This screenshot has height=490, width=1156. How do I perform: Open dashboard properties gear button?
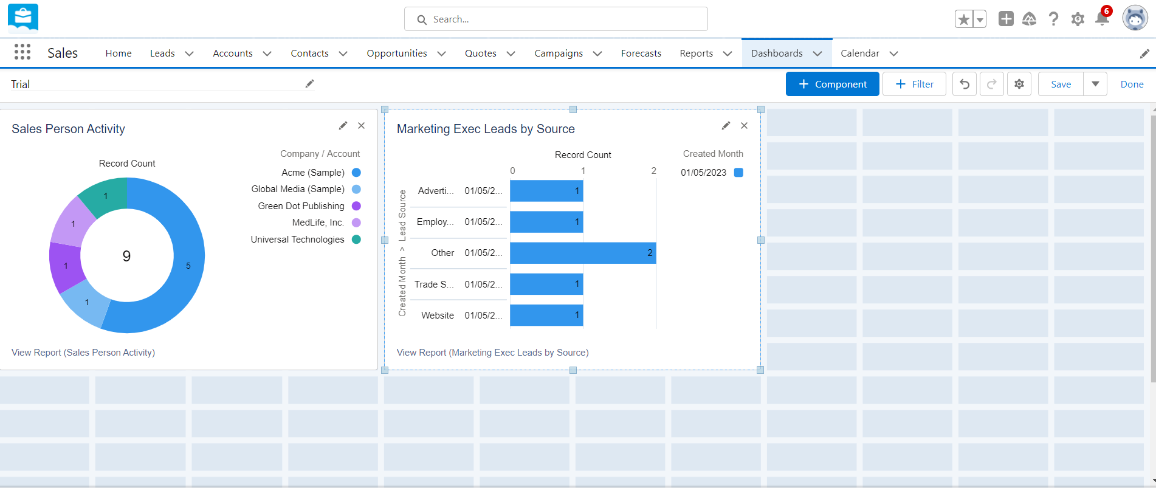pyautogui.click(x=1019, y=85)
